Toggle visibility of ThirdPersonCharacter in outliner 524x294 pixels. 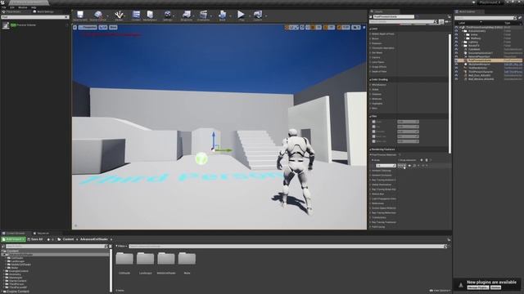coord(457,71)
